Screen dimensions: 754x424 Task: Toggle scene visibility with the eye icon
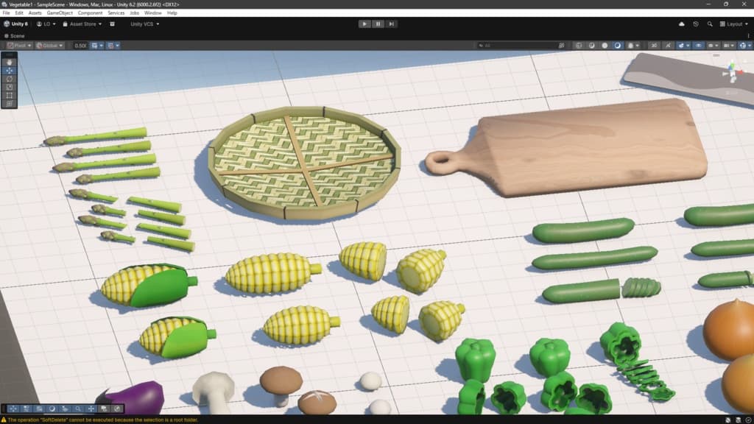pos(698,46)
